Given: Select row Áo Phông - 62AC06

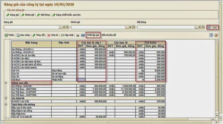Looking at the screenshot, I should 88,86.
